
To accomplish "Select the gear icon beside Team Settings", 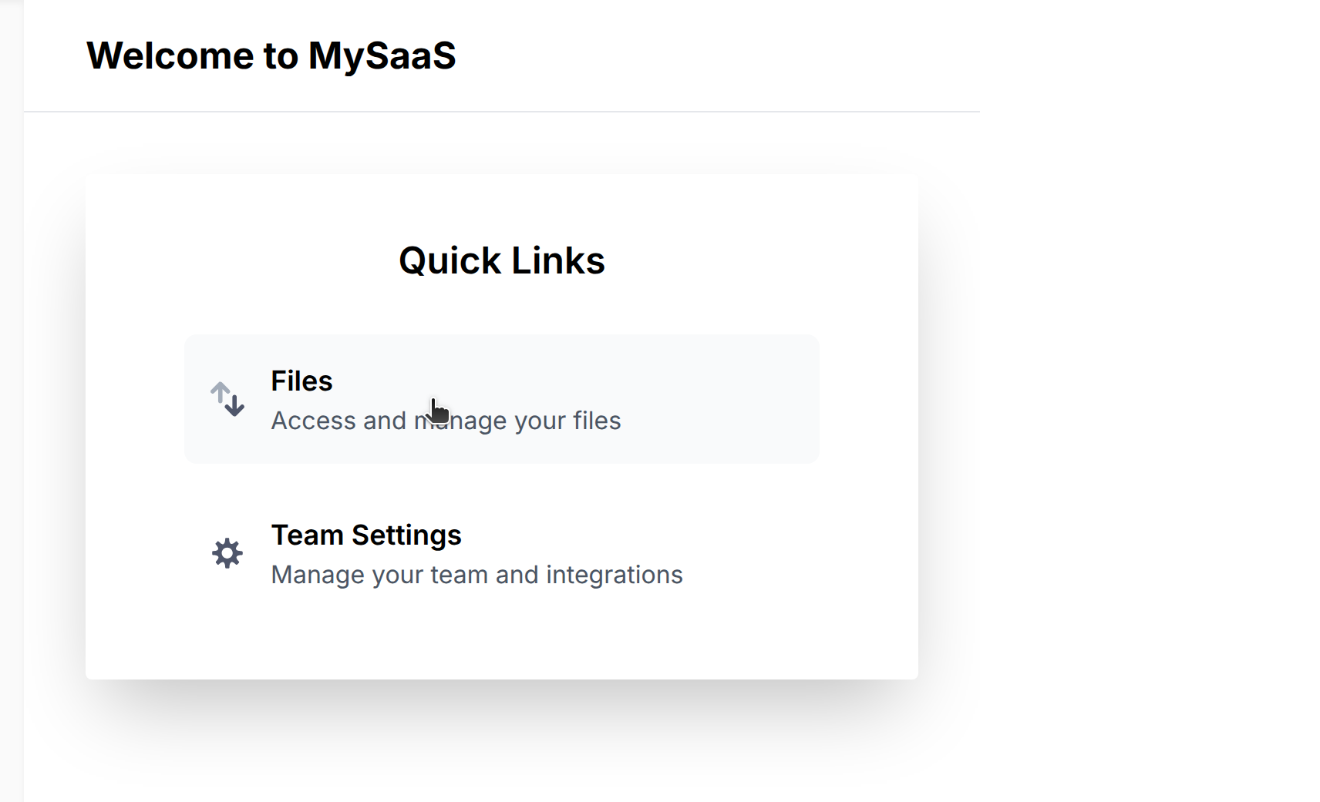I will (226, 552).
